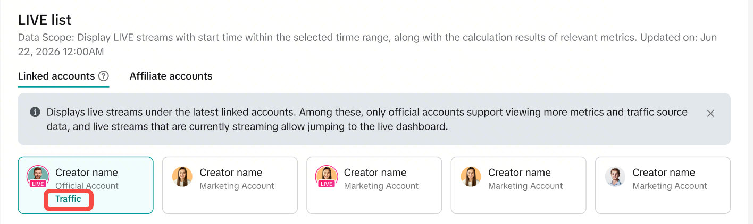Open the Affiliate accounts tab
This screenshot has height=224, width=753.
click(x=171, y=76)
